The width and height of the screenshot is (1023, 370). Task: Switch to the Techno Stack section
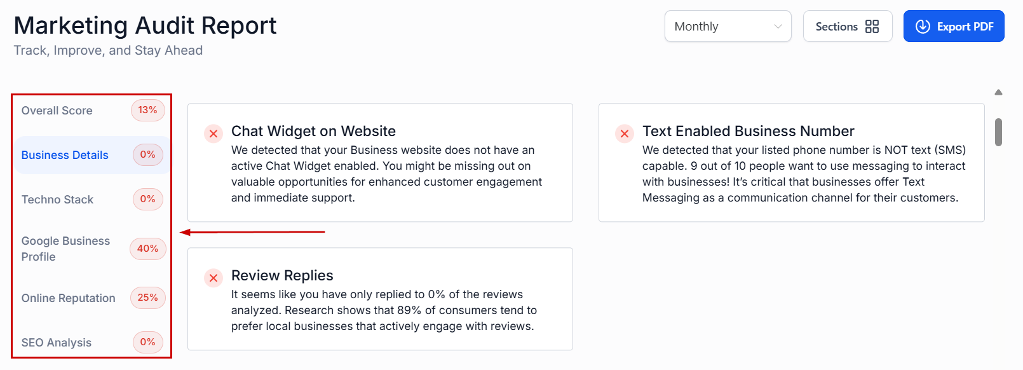[58, 200]
